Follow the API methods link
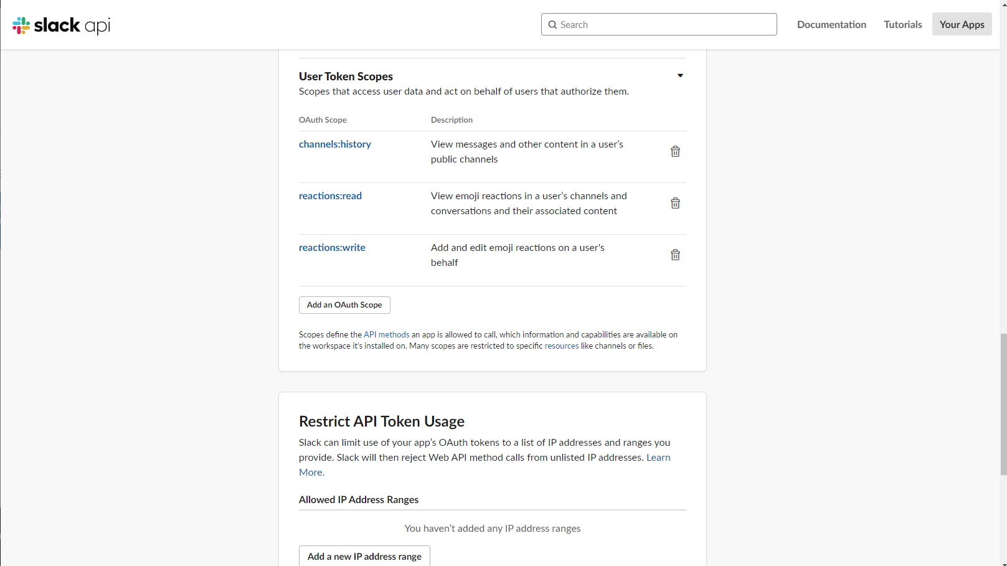 tap(386, 334)
